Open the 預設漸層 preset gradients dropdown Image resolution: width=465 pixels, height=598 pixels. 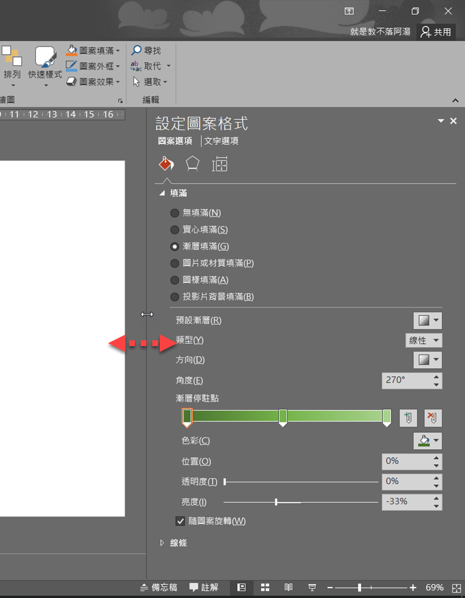point(428,321)
